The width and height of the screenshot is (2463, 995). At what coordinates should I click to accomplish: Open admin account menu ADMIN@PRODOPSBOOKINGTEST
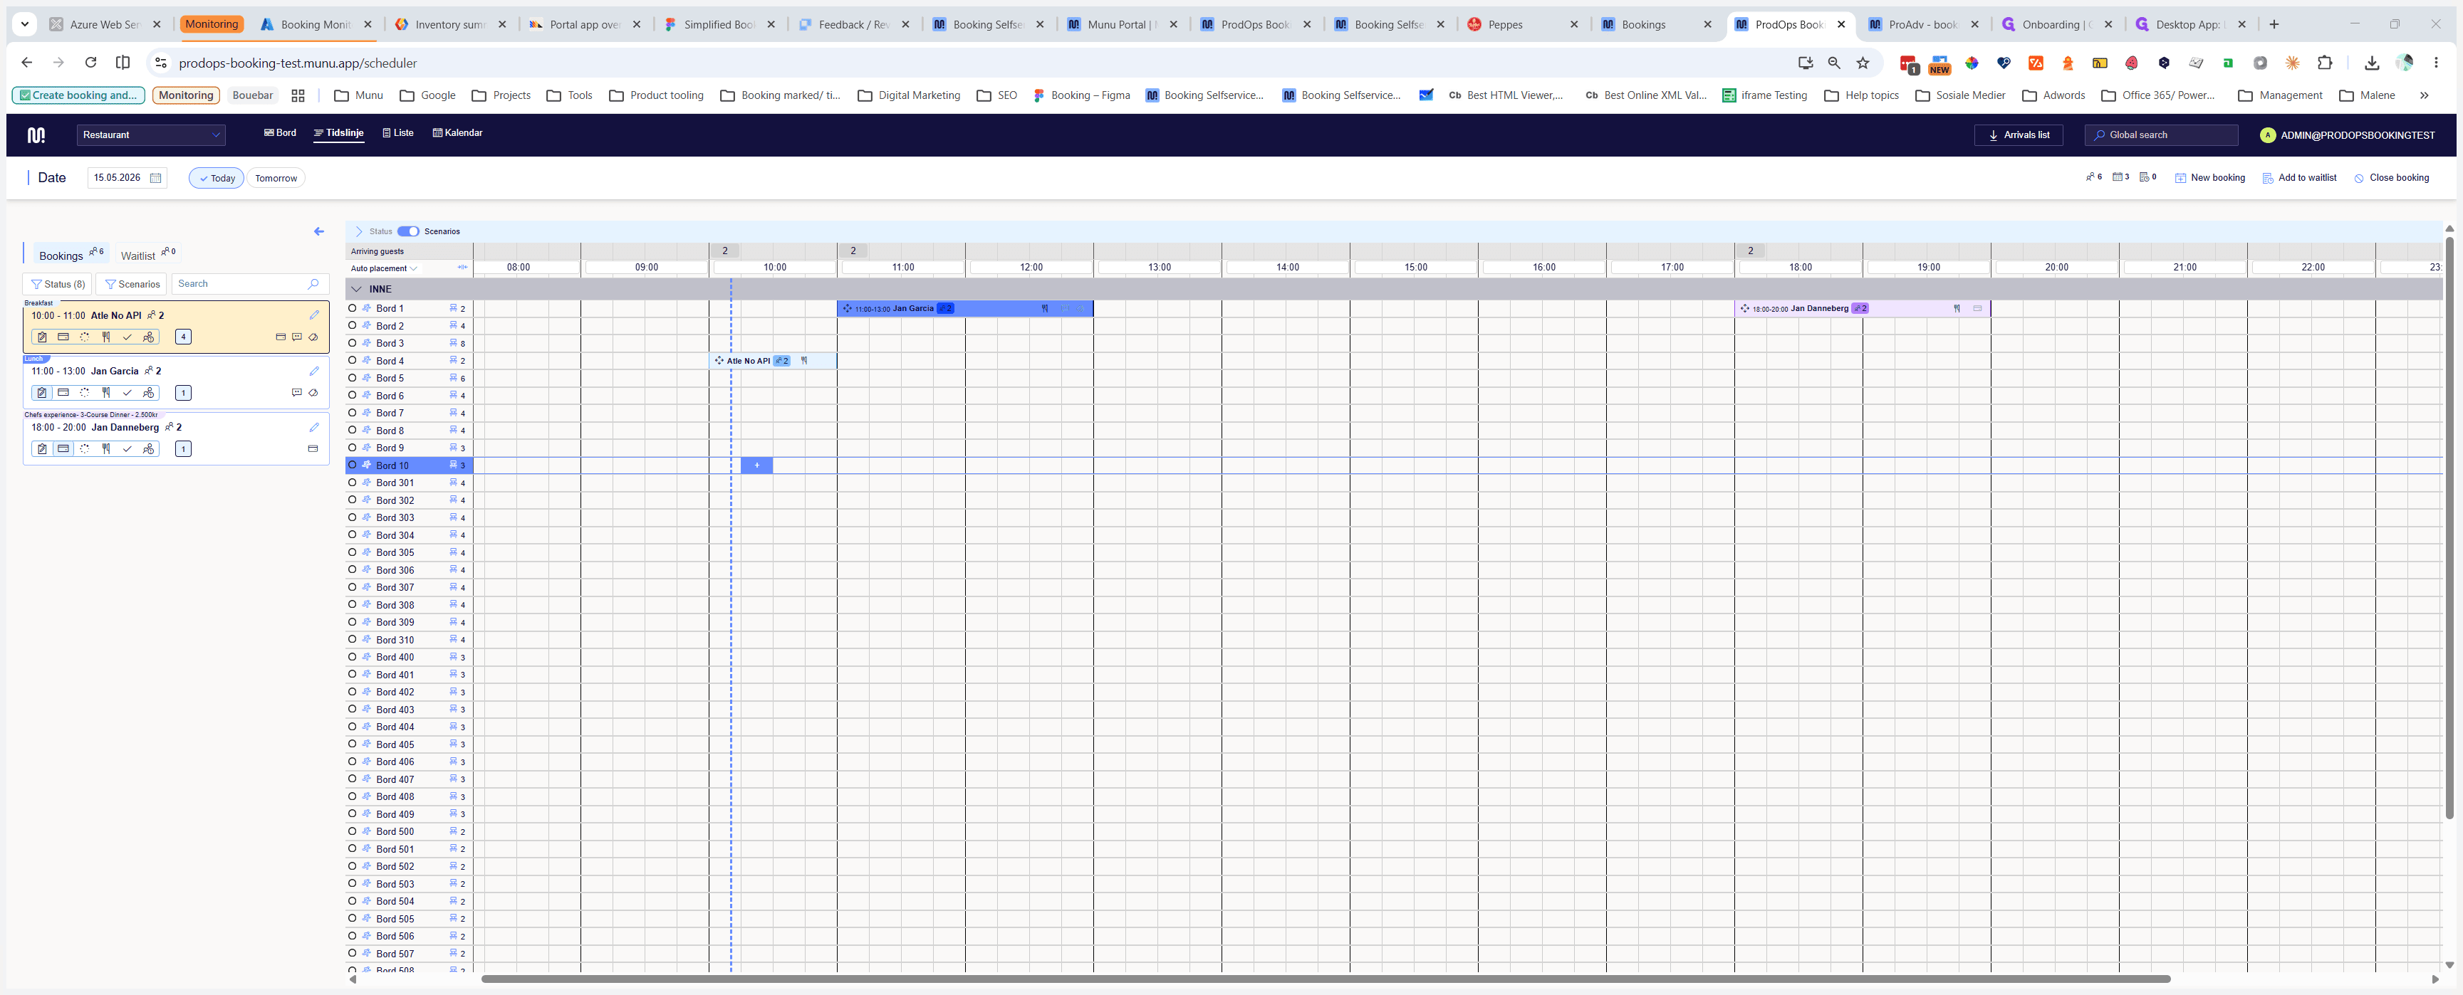click(2348, 135)
